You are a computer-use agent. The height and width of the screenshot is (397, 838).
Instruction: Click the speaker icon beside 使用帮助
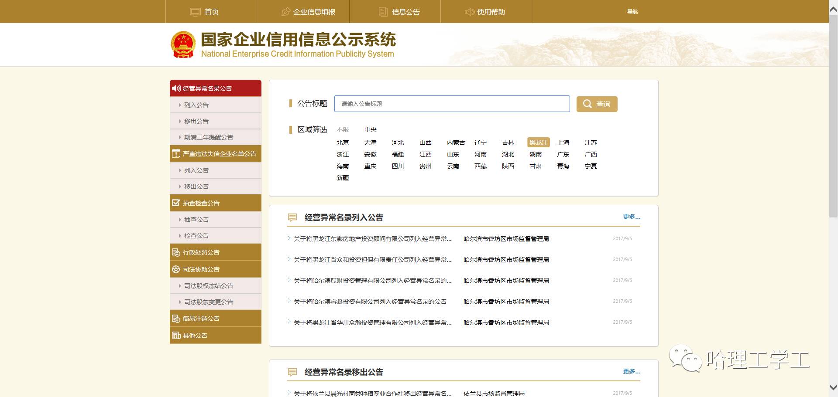(470, 12)
